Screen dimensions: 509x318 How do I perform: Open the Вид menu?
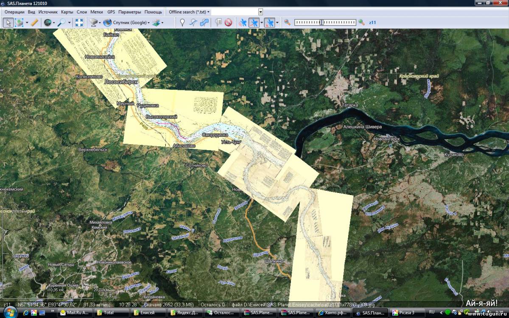click(31, 12)
